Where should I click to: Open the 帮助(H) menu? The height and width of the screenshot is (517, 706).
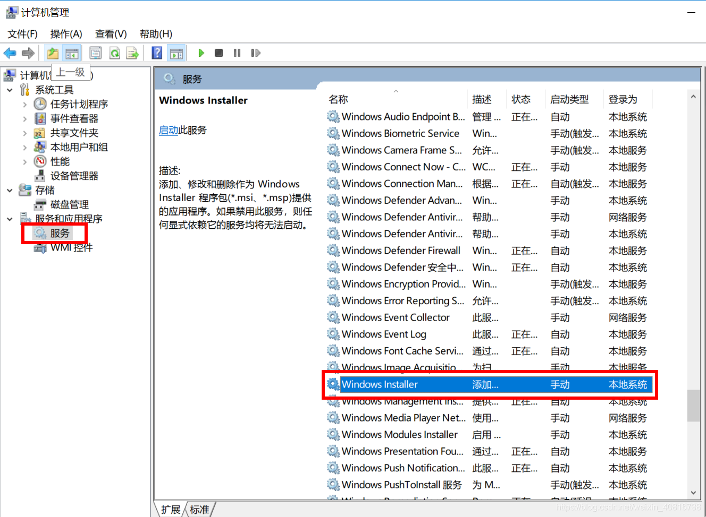(x=156, y=34)
